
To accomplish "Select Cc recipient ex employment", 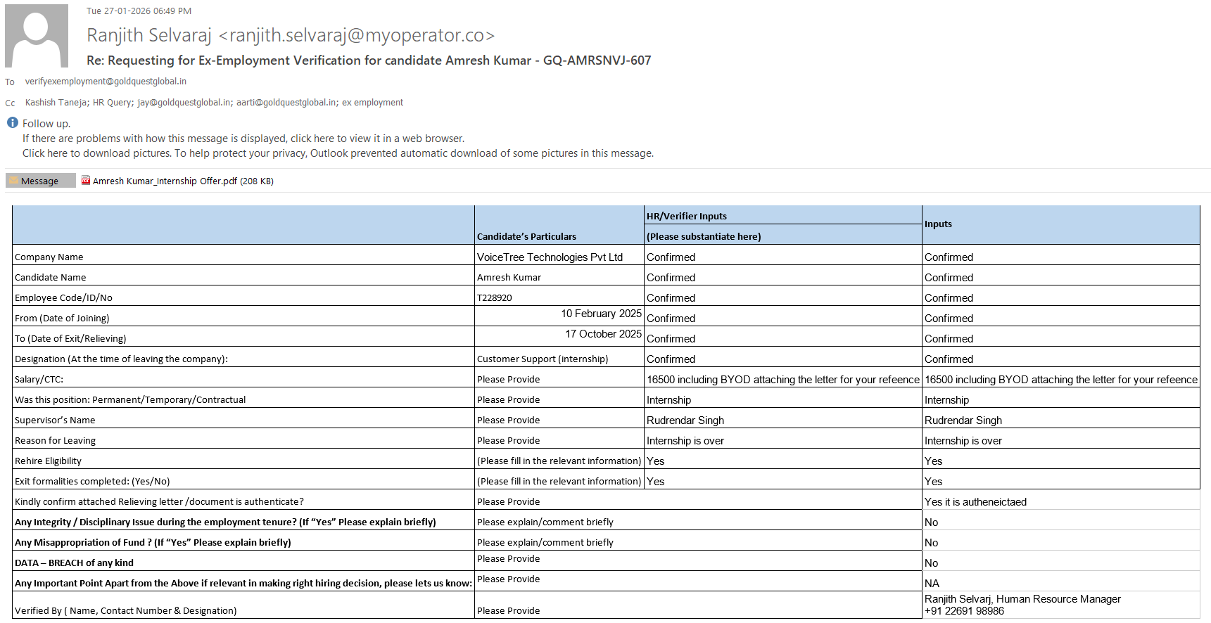I will tap(372, 103).
